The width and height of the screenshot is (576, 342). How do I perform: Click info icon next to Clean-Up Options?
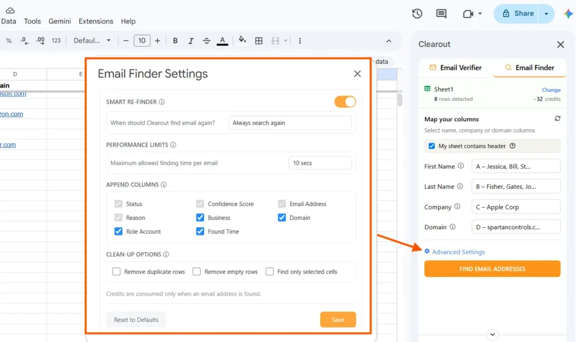[166, 254]
